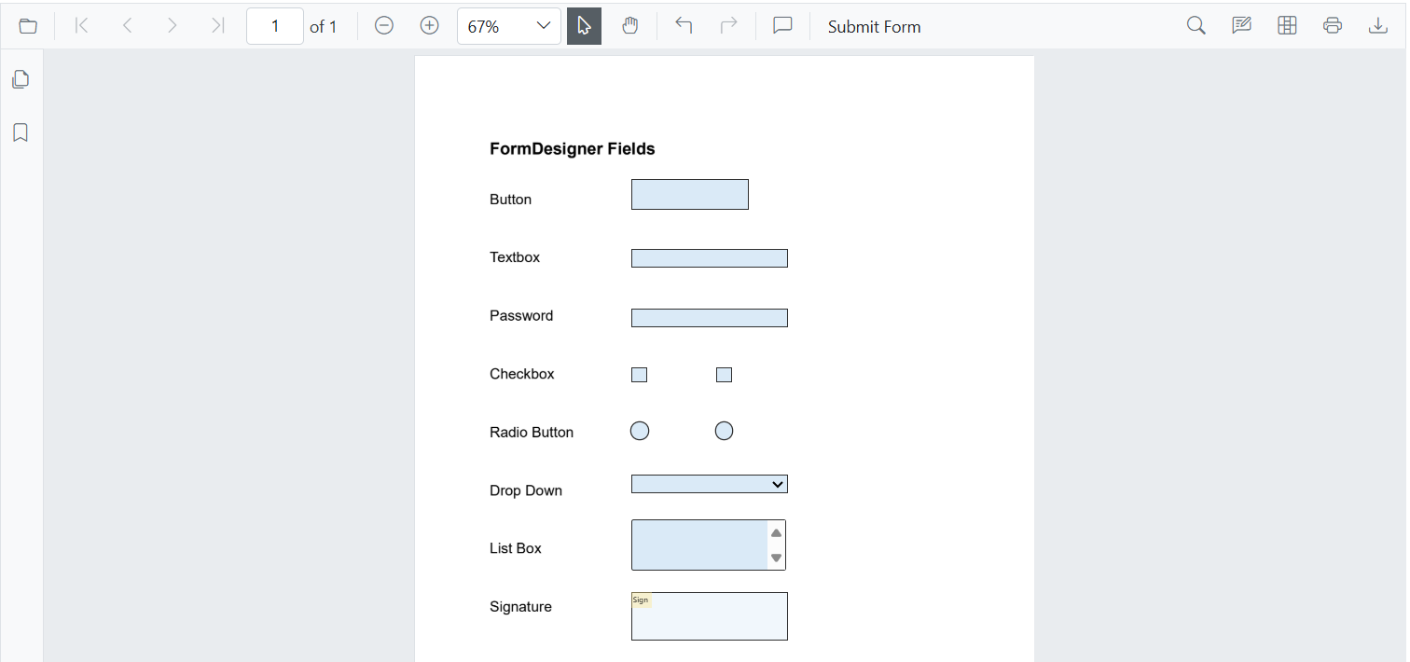Image resolution: width=1410 pixels, height=662 pixels.
Task: Go to the previous page
Action: pyautogui.click(x=128, y=26)
